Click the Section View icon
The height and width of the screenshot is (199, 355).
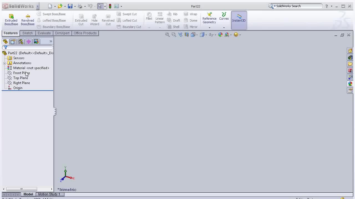(x=187, y=35)
